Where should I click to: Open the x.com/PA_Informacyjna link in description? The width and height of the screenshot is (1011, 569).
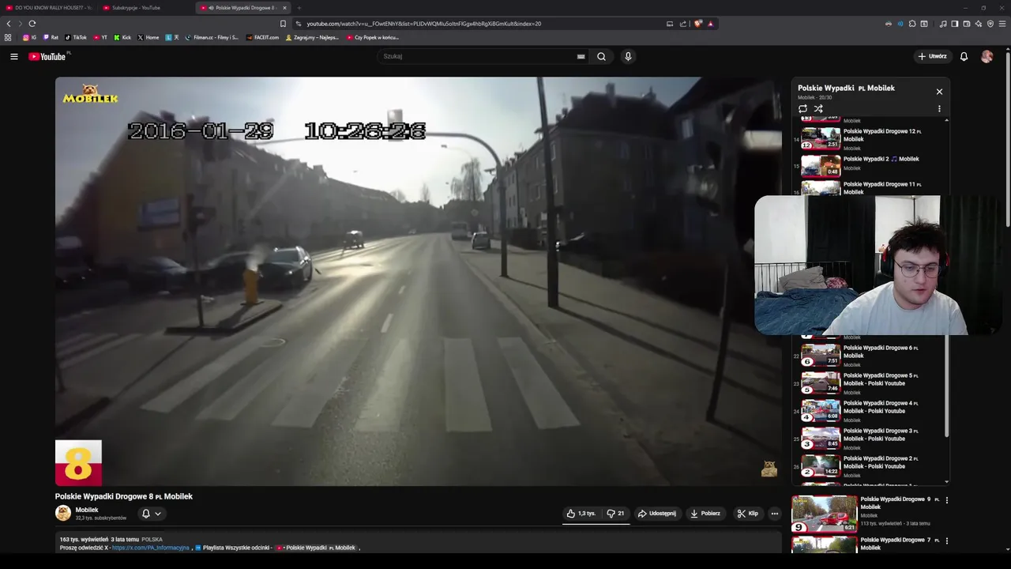click(x=150, y=548)
